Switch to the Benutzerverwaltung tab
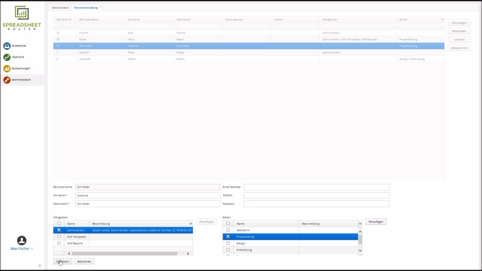 click(86, 8)
